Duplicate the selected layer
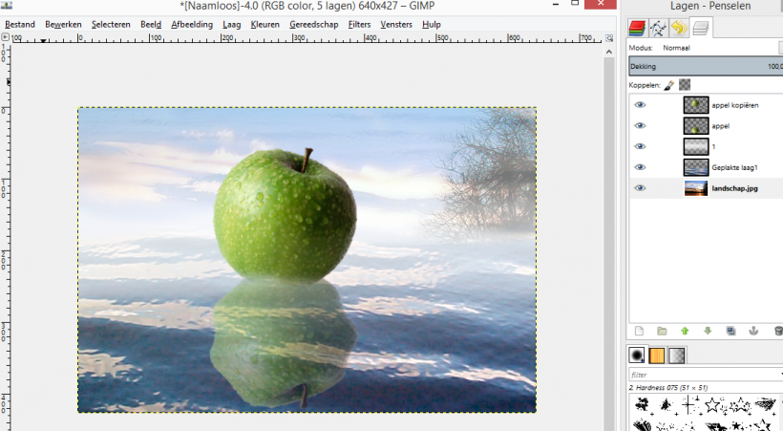Screen dimensions: 783x431 730,331
